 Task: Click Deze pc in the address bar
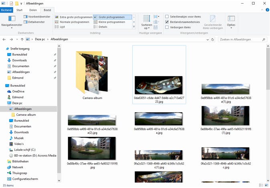[x=40, y=39]
